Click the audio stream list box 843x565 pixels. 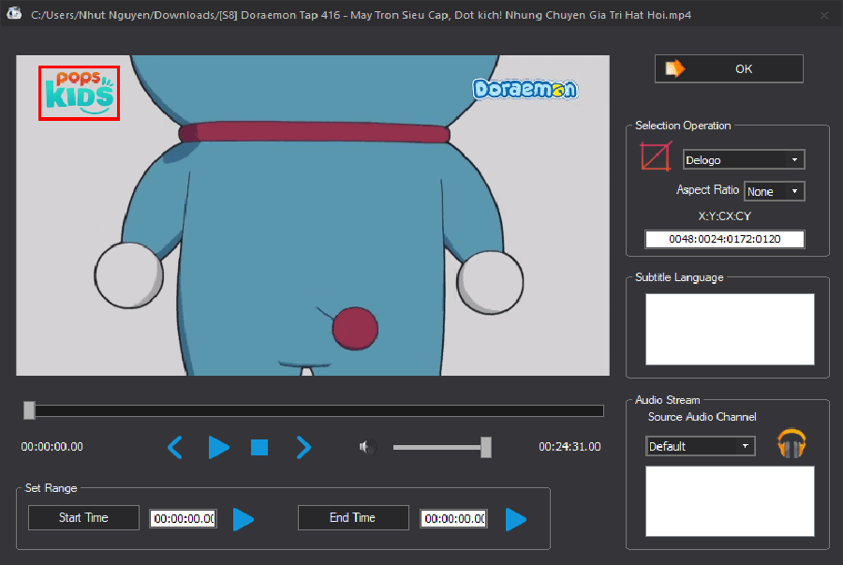tap(730, 501)
